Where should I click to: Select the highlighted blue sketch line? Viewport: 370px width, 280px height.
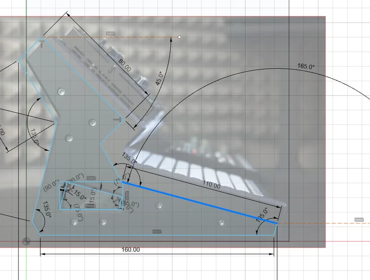click(200, 202)
